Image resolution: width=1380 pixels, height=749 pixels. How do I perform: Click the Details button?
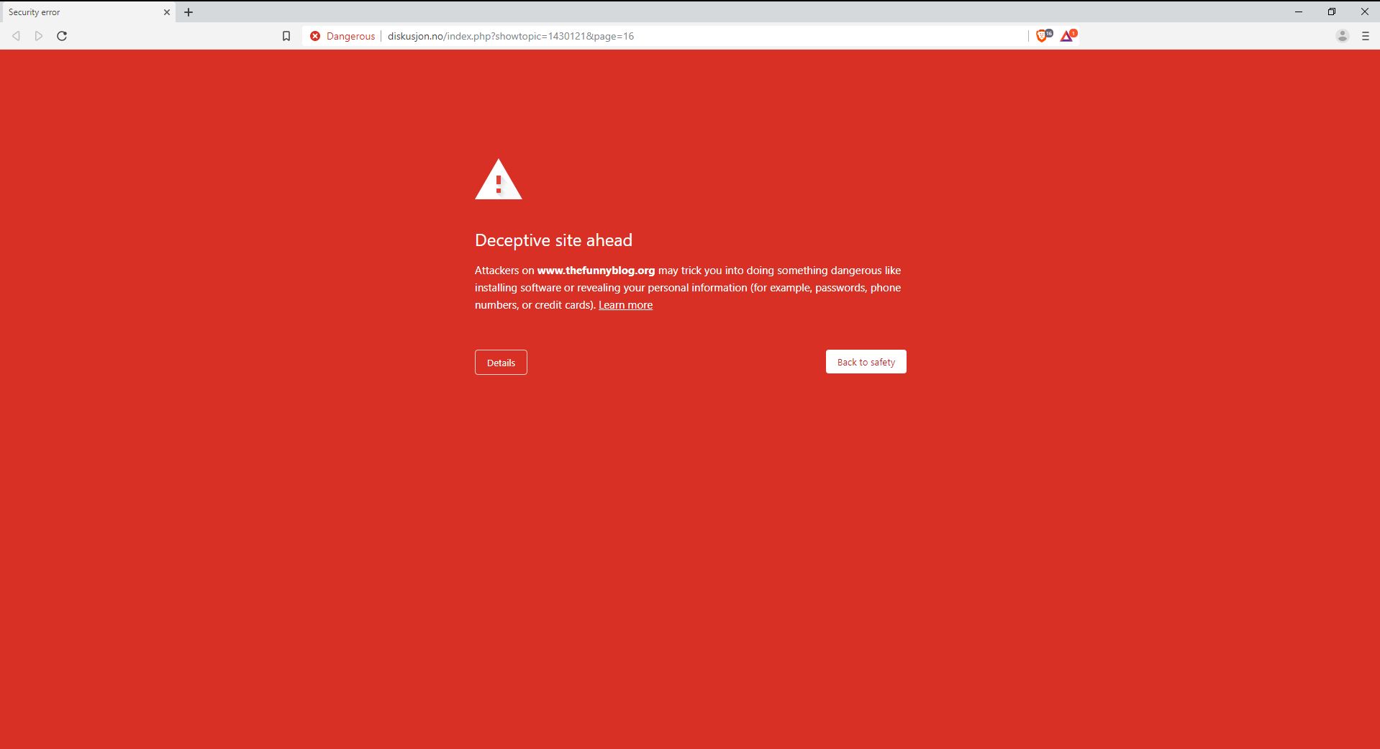click(x=501, y=363)
